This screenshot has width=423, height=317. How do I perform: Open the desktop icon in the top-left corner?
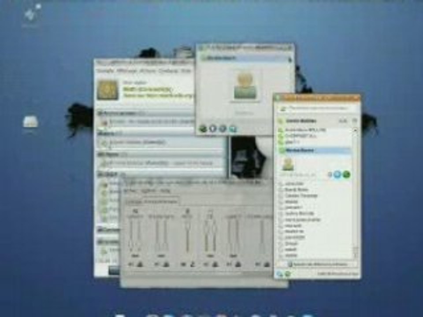pos(31,15)
